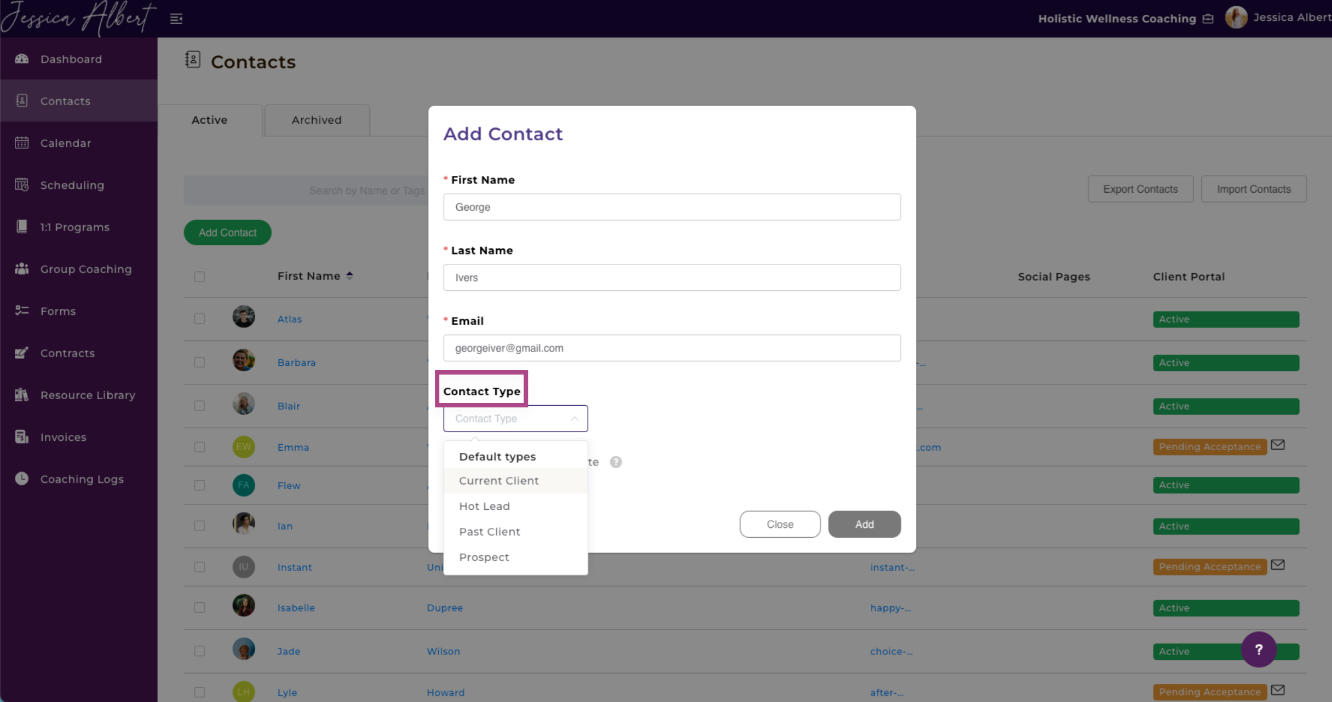Select Prospect in the dropdown list

[x=484, y=557]
